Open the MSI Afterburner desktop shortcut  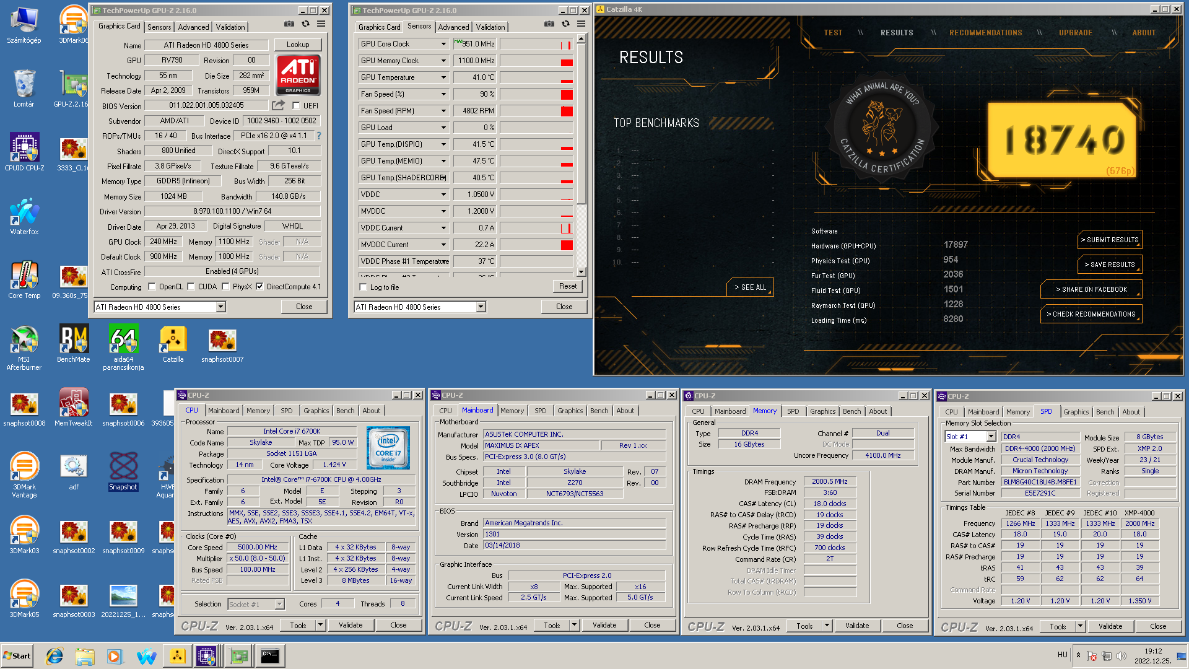click(x=24, y=348)
